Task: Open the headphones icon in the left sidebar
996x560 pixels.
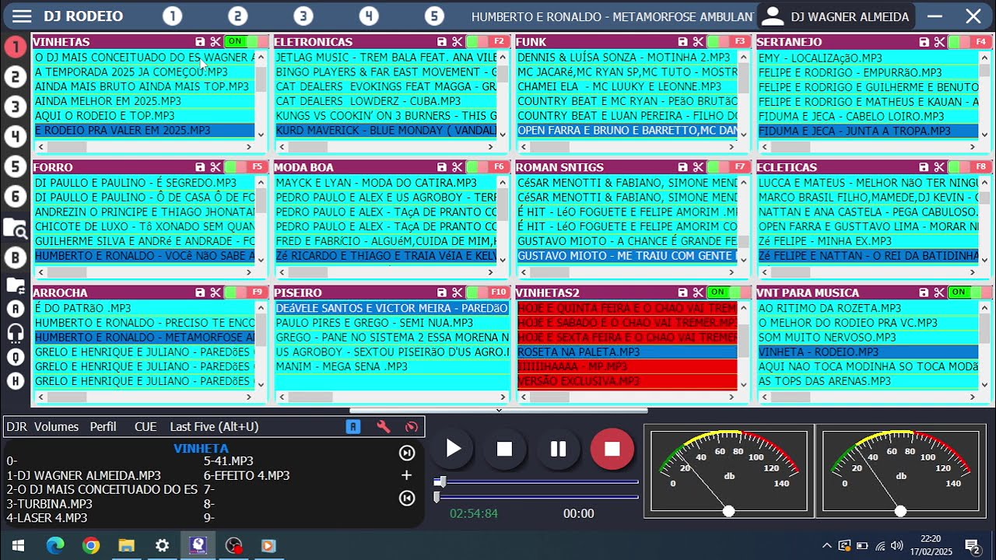Action: (x=16, y=333)
